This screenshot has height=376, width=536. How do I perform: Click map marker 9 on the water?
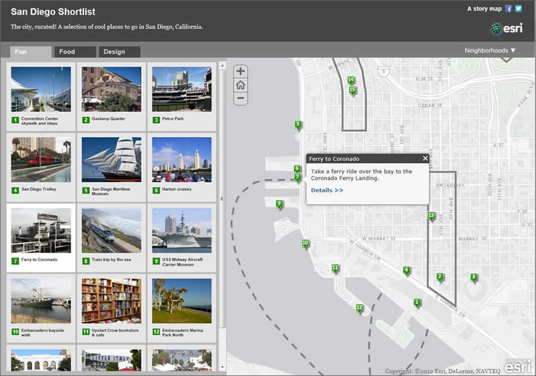279,204
